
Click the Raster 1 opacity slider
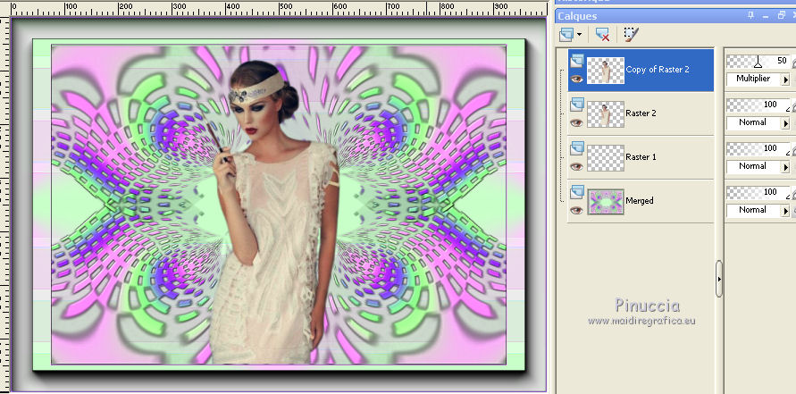(758, 149)
